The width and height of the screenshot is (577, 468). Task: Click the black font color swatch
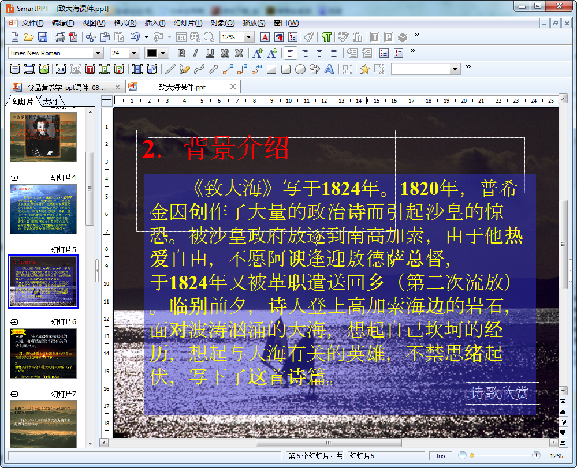coord(151,53)
